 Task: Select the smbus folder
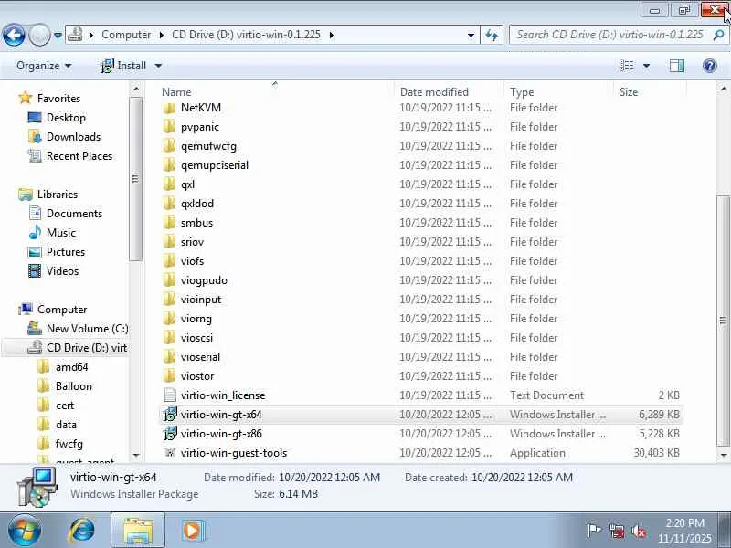point(196,222)
